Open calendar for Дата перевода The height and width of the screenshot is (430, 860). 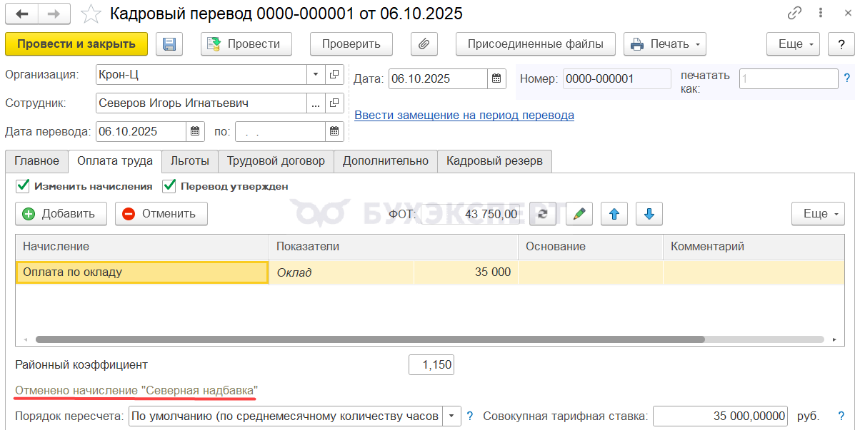tap(195, 132)
